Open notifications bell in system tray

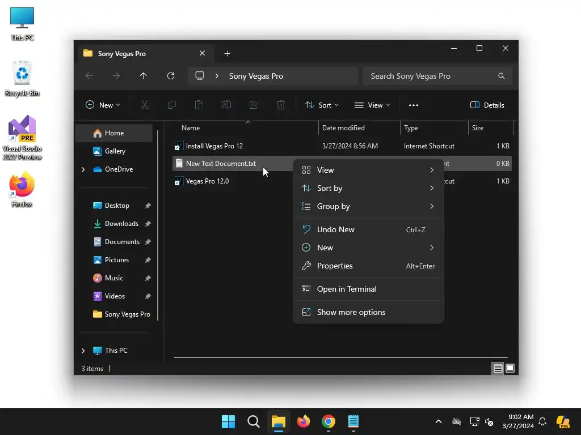[x=542, y=421]
